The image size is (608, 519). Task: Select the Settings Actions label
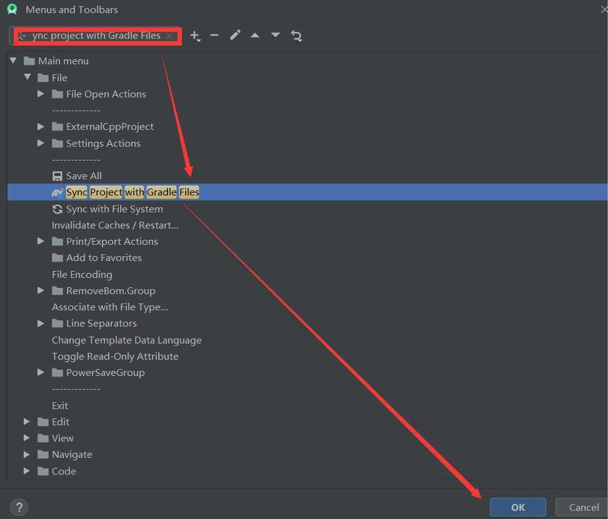point(103,144)
